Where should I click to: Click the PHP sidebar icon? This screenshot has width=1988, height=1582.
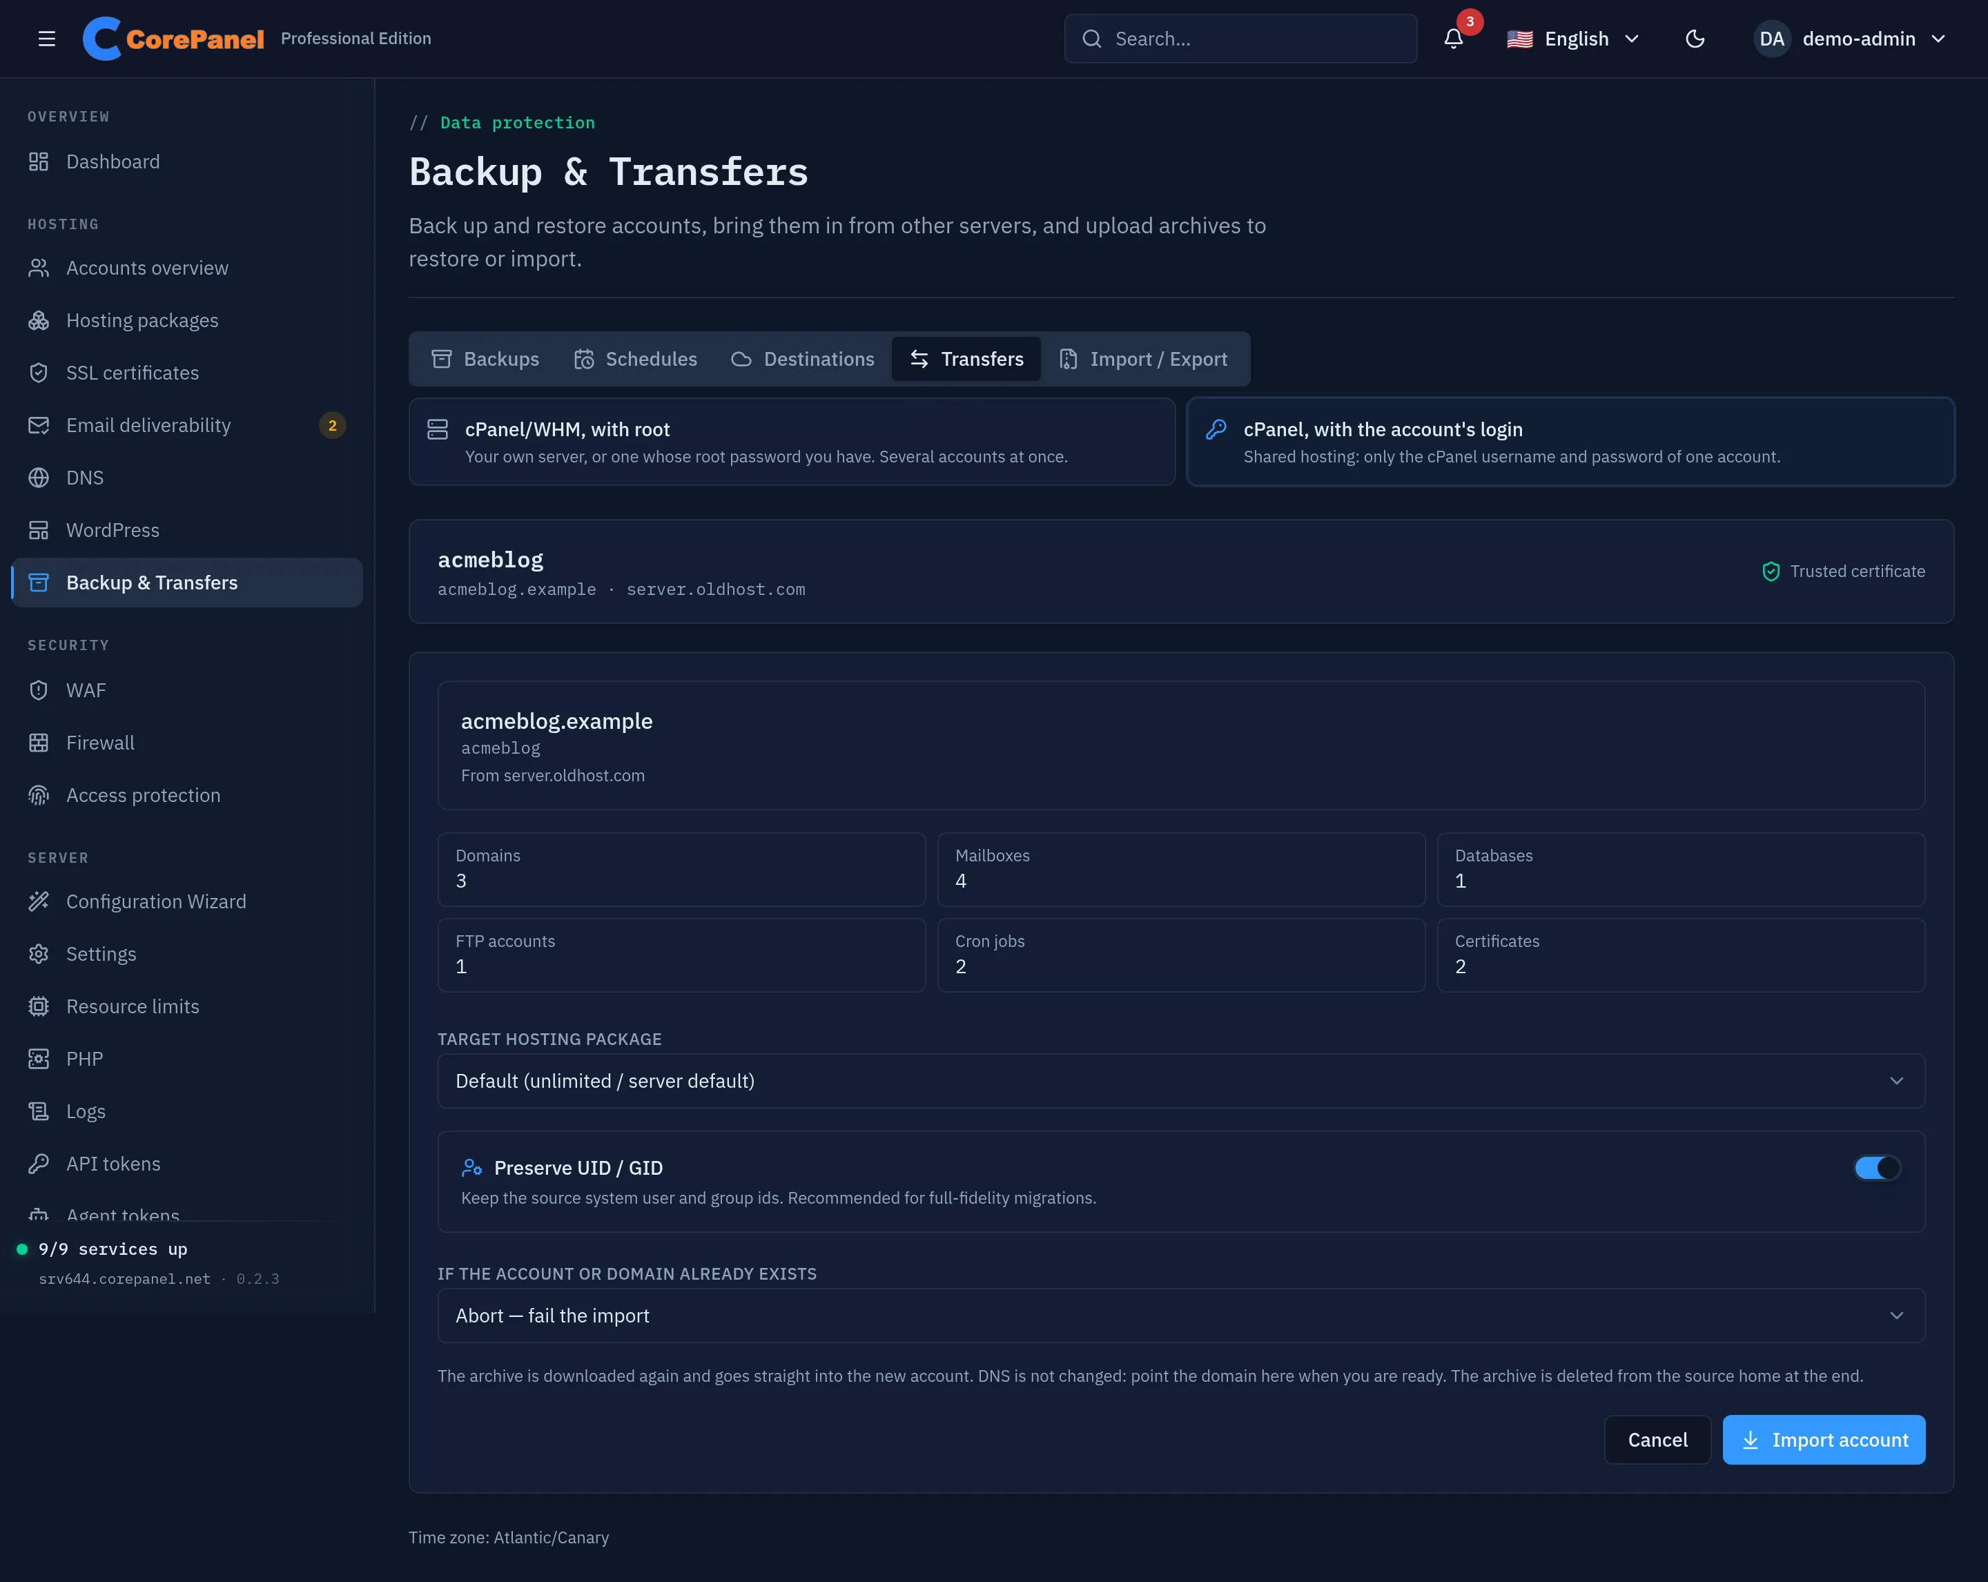click(39, 1058)
